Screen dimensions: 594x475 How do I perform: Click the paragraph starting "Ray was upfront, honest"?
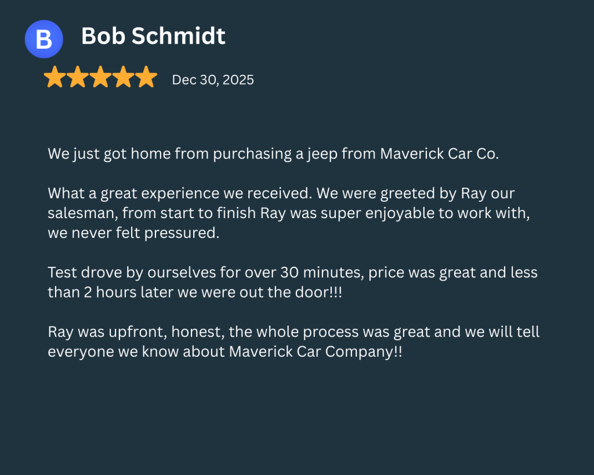coord(294,342)
